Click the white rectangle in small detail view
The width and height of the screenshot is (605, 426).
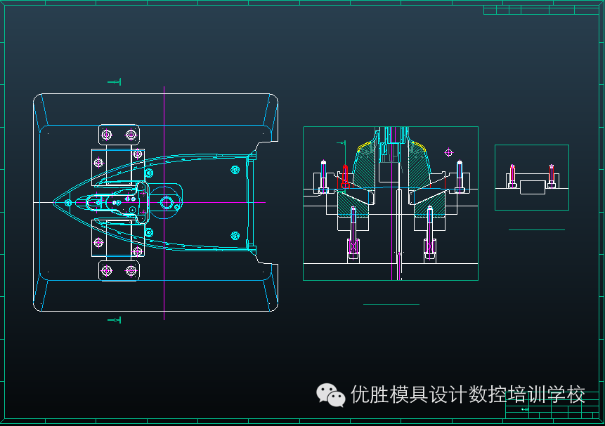pyautogui.click(x=533, y=187)
